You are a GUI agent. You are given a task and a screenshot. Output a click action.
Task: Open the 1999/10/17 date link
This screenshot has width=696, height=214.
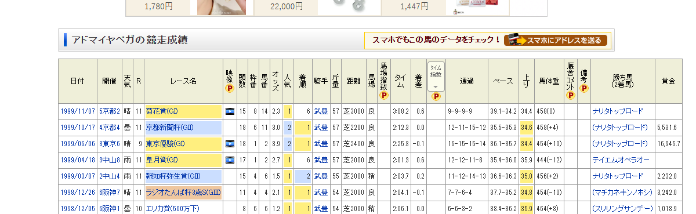click(x=78, y=127)
